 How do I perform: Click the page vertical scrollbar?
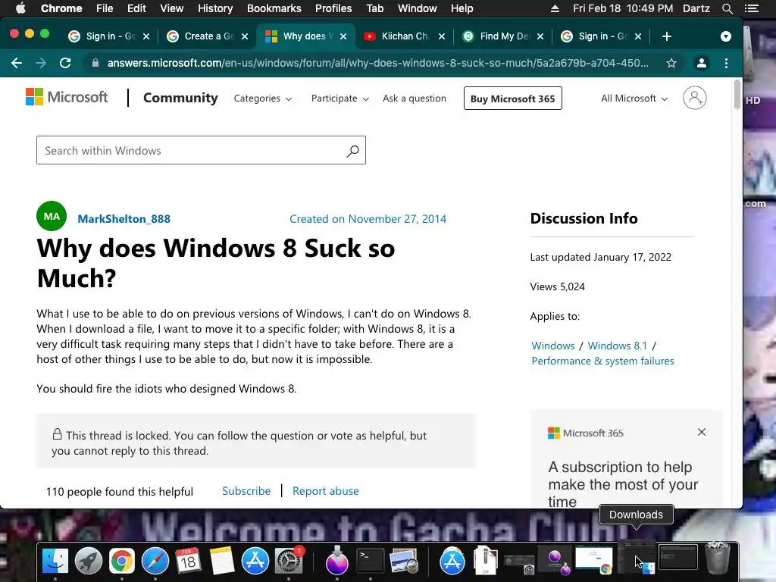point(737,95)
